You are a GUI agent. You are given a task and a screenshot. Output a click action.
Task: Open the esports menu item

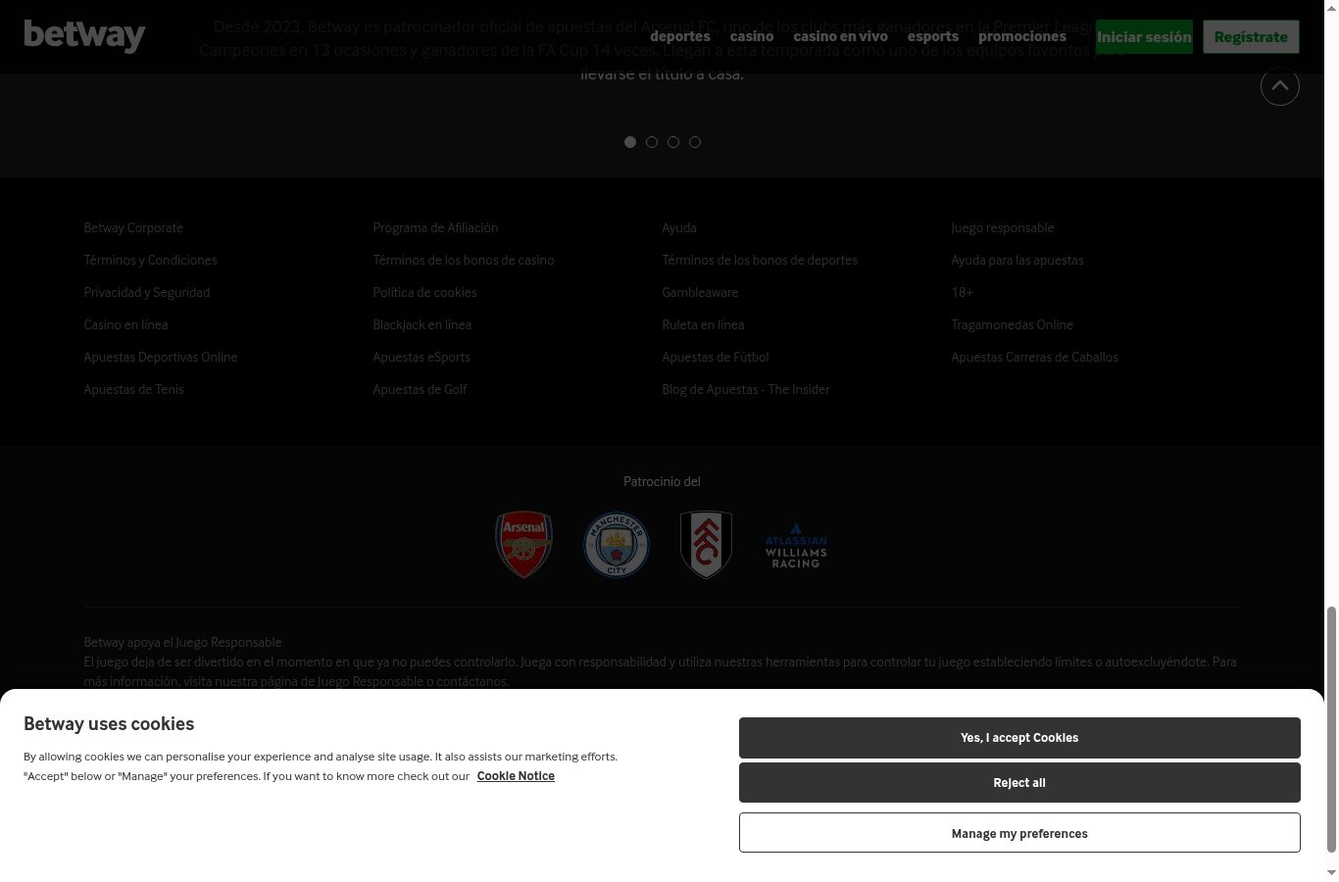point(933,36)
